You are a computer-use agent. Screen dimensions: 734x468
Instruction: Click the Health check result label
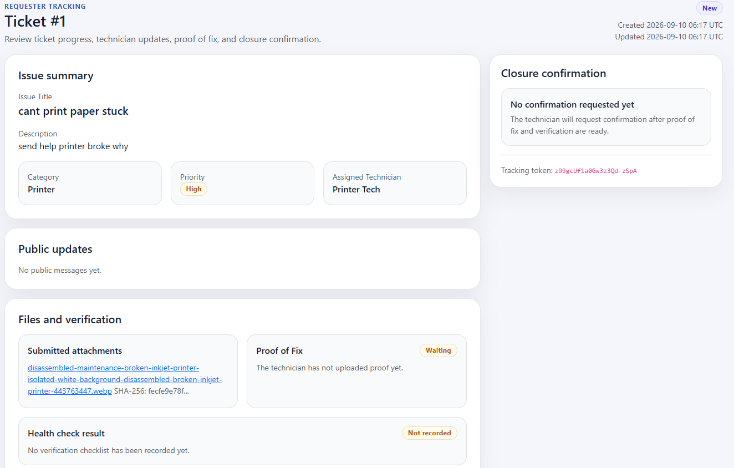(x=66, y=433)
